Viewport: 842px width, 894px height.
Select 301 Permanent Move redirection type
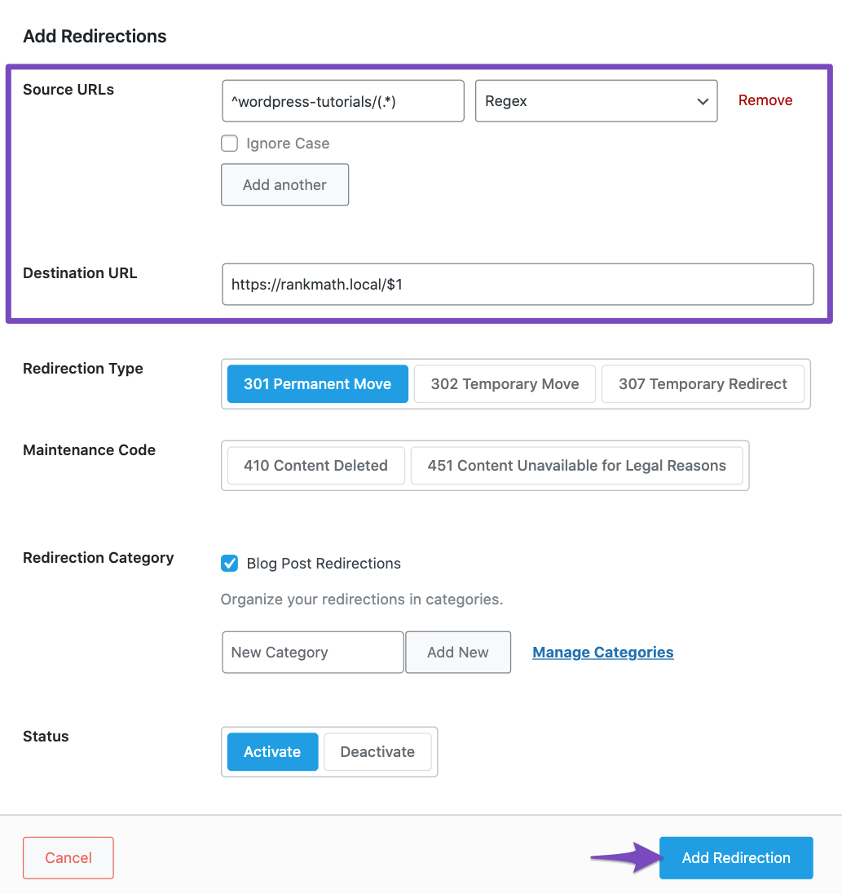click(317, 384)
